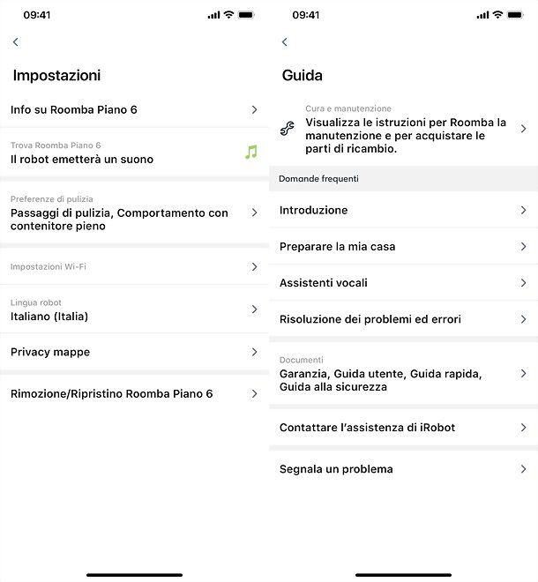Open Documenti with Garanzia and guides
Image resolution: width=538 pixels, height=582 pixels.
point(402,374)
